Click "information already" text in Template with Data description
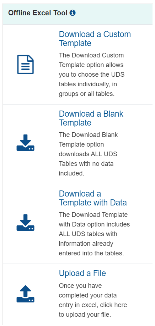 click(x=86, y=244)
